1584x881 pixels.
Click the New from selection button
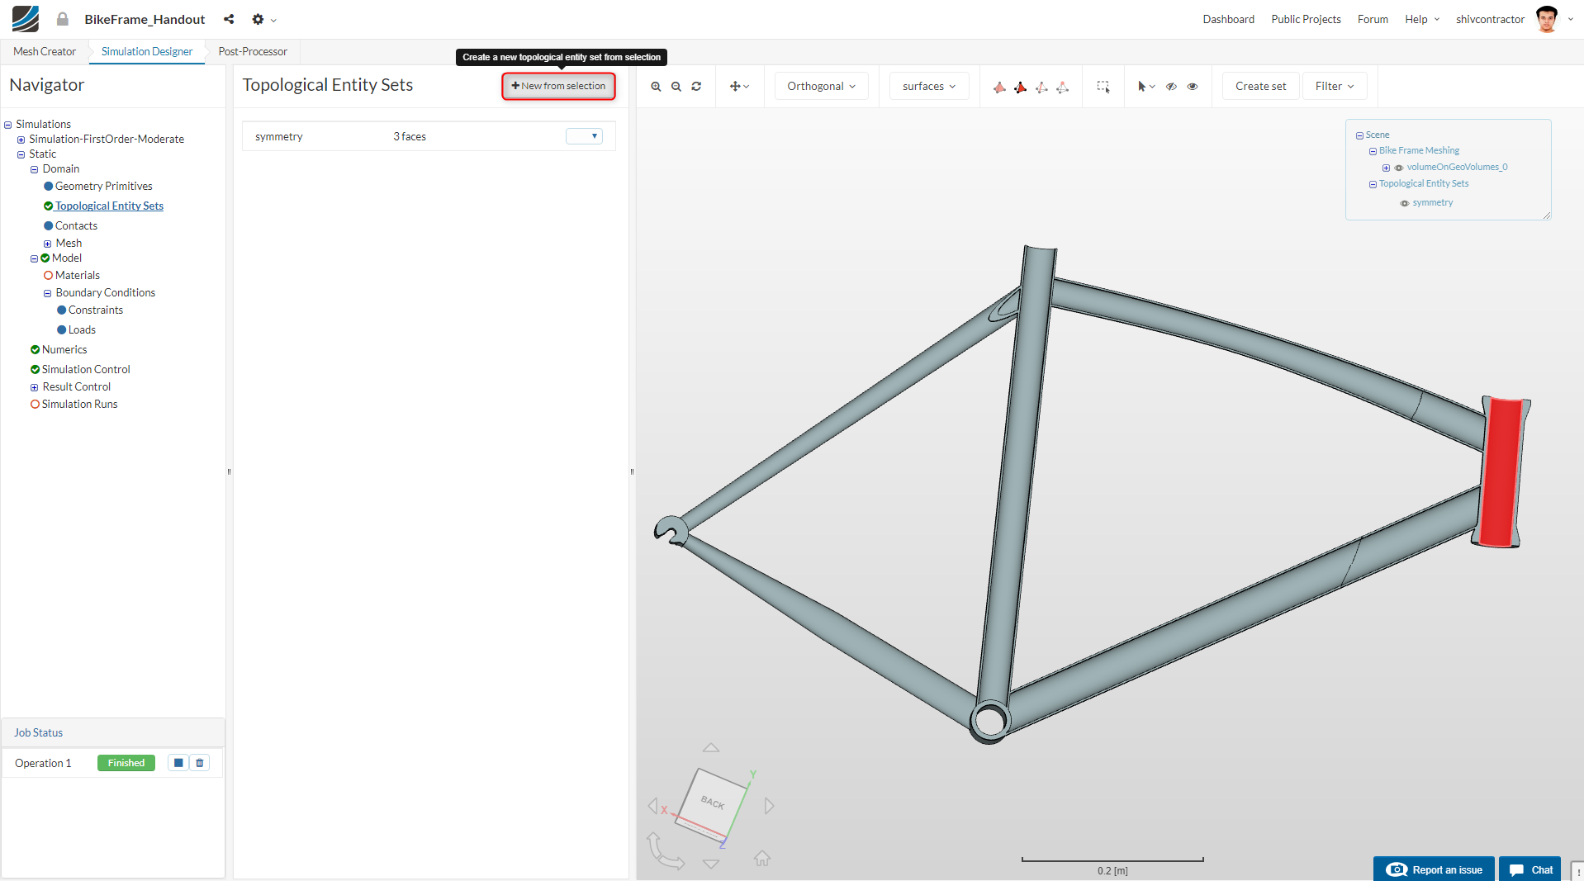(x=558, y=86)
